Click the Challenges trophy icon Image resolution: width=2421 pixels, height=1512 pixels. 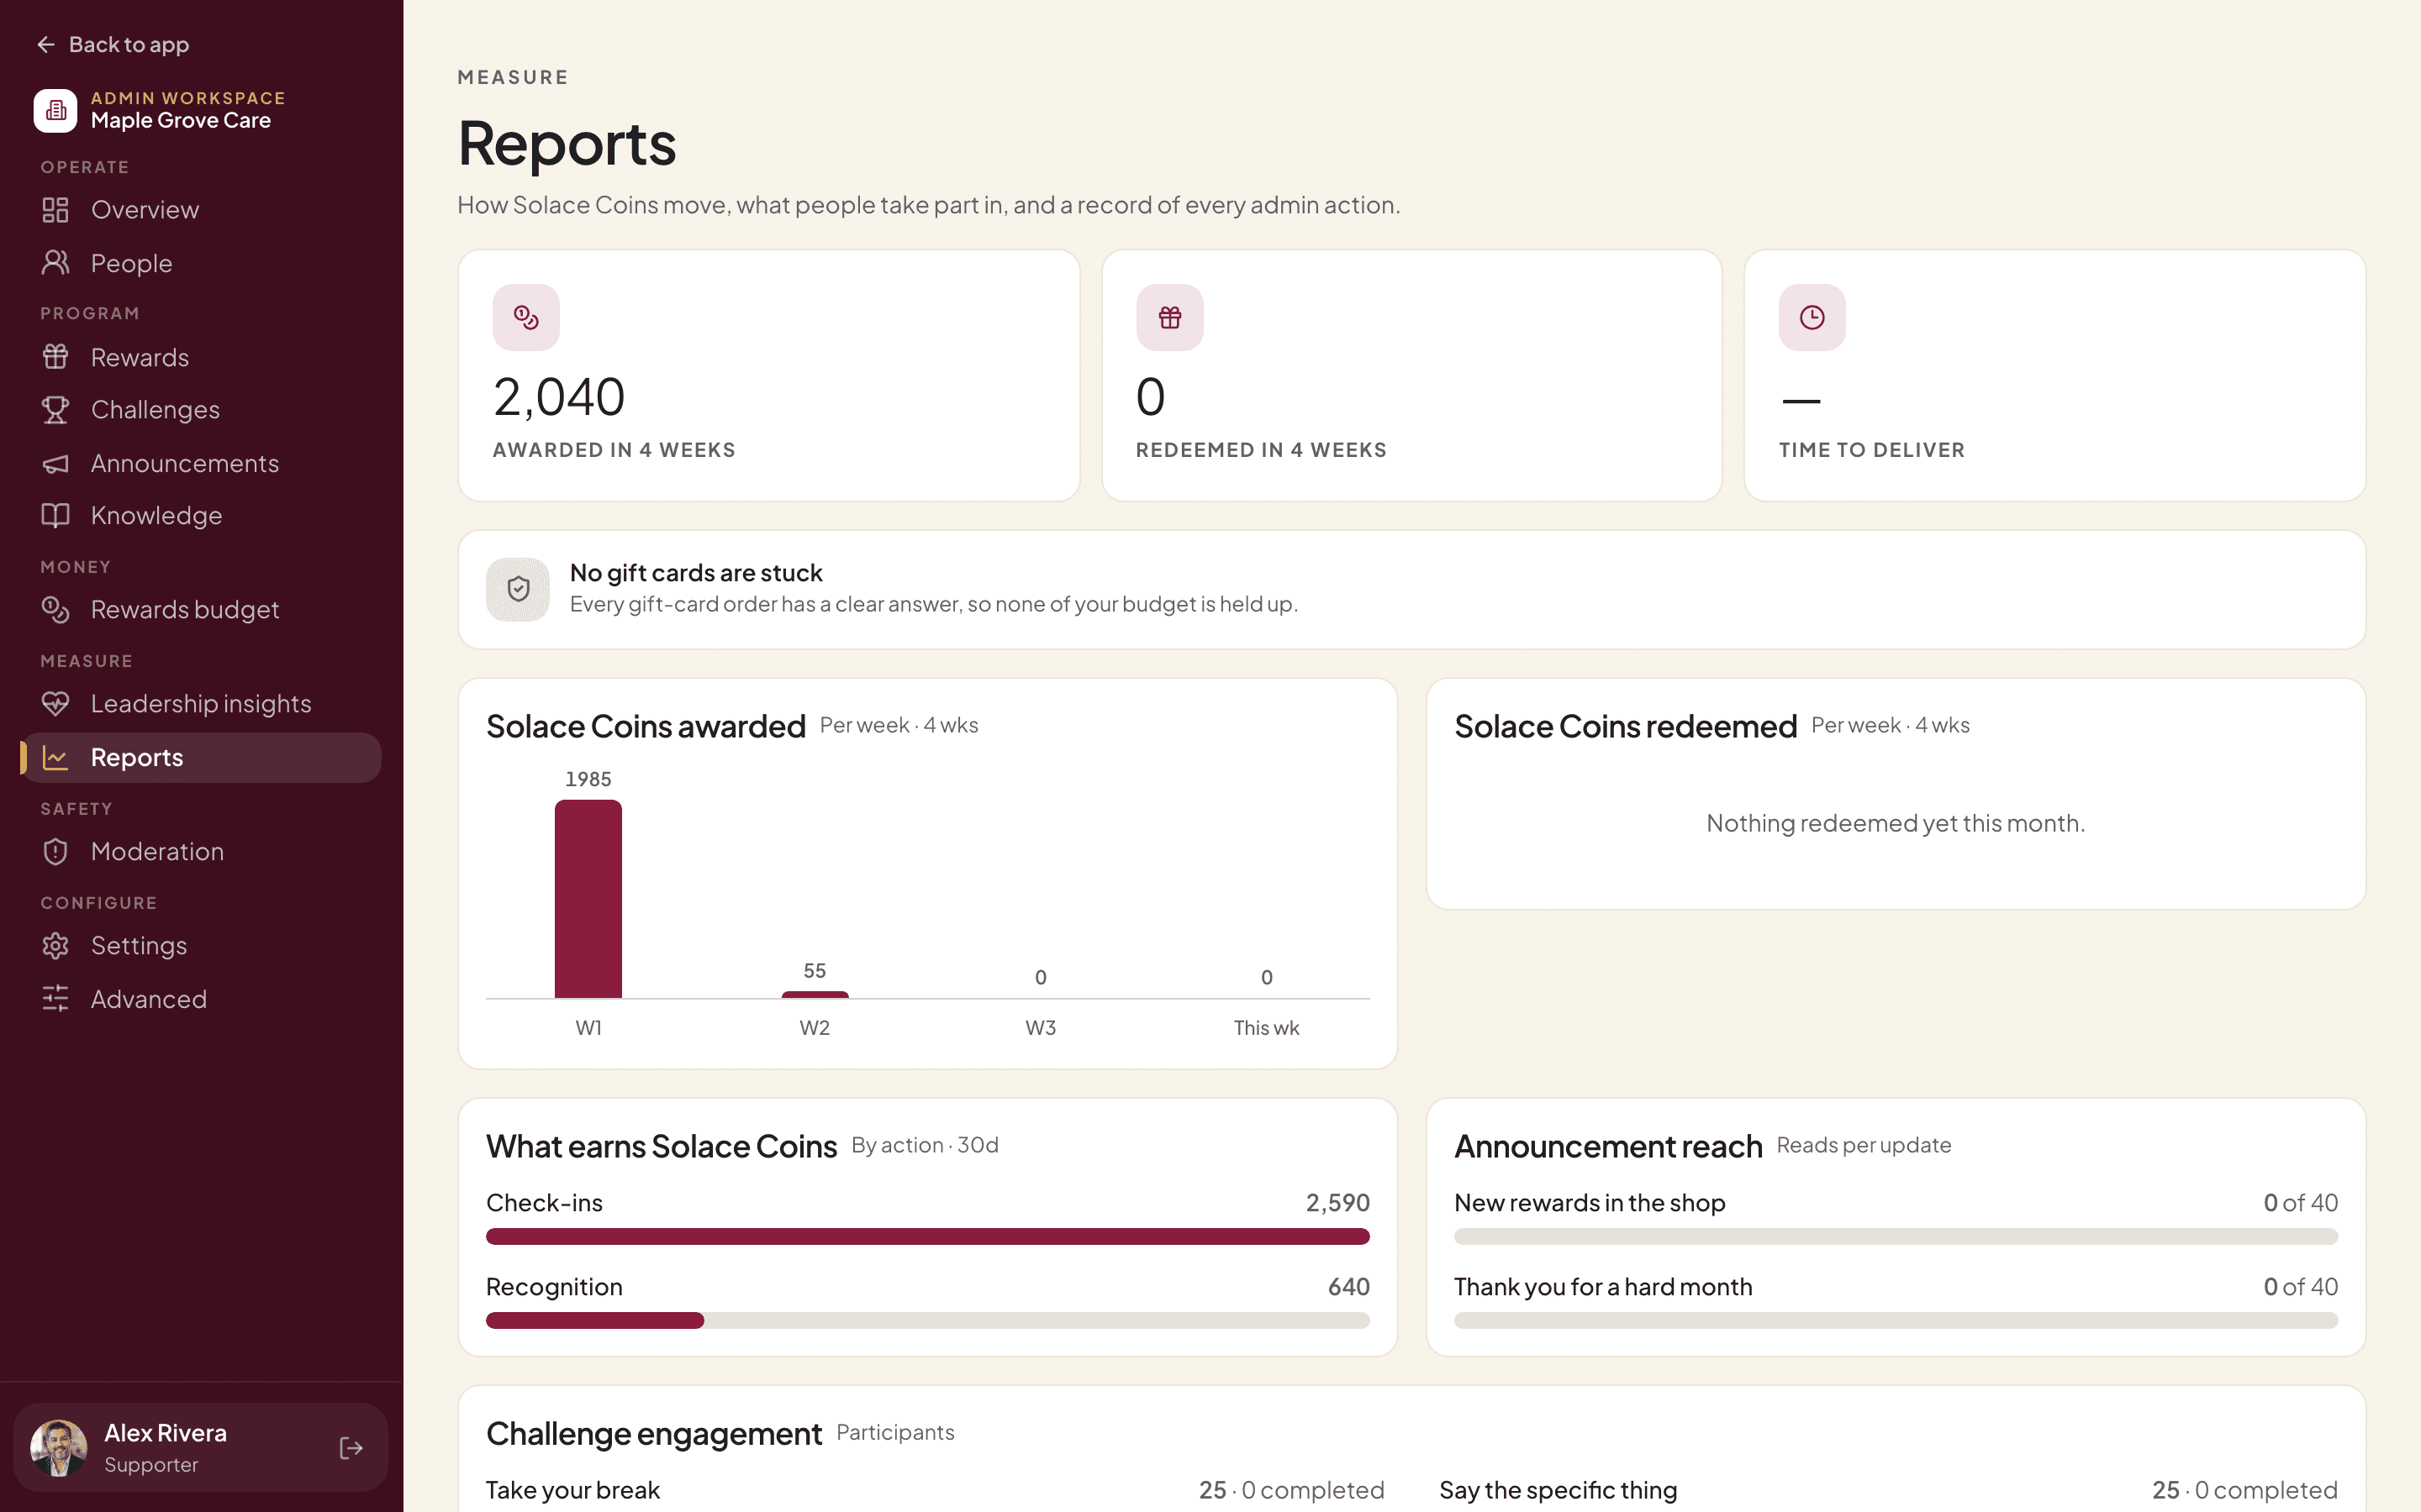tap(55, 409)
